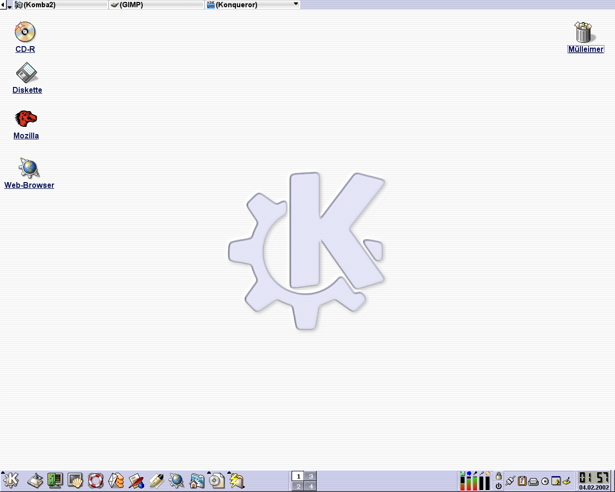Open the Diskette floppy desktop icon
Viewport: 615px width, 492px height.
coord(27,74)
